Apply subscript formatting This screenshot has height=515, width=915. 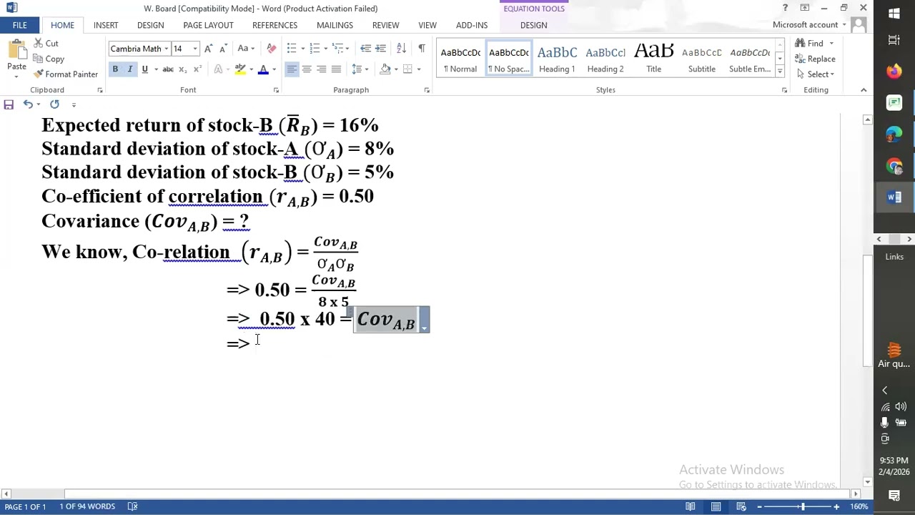(x=182, y=69)
